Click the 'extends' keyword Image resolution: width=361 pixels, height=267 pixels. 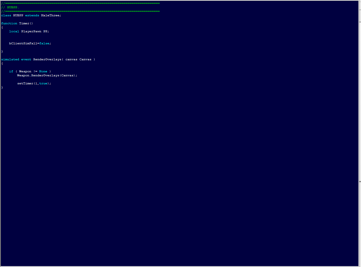click(32, 15)
